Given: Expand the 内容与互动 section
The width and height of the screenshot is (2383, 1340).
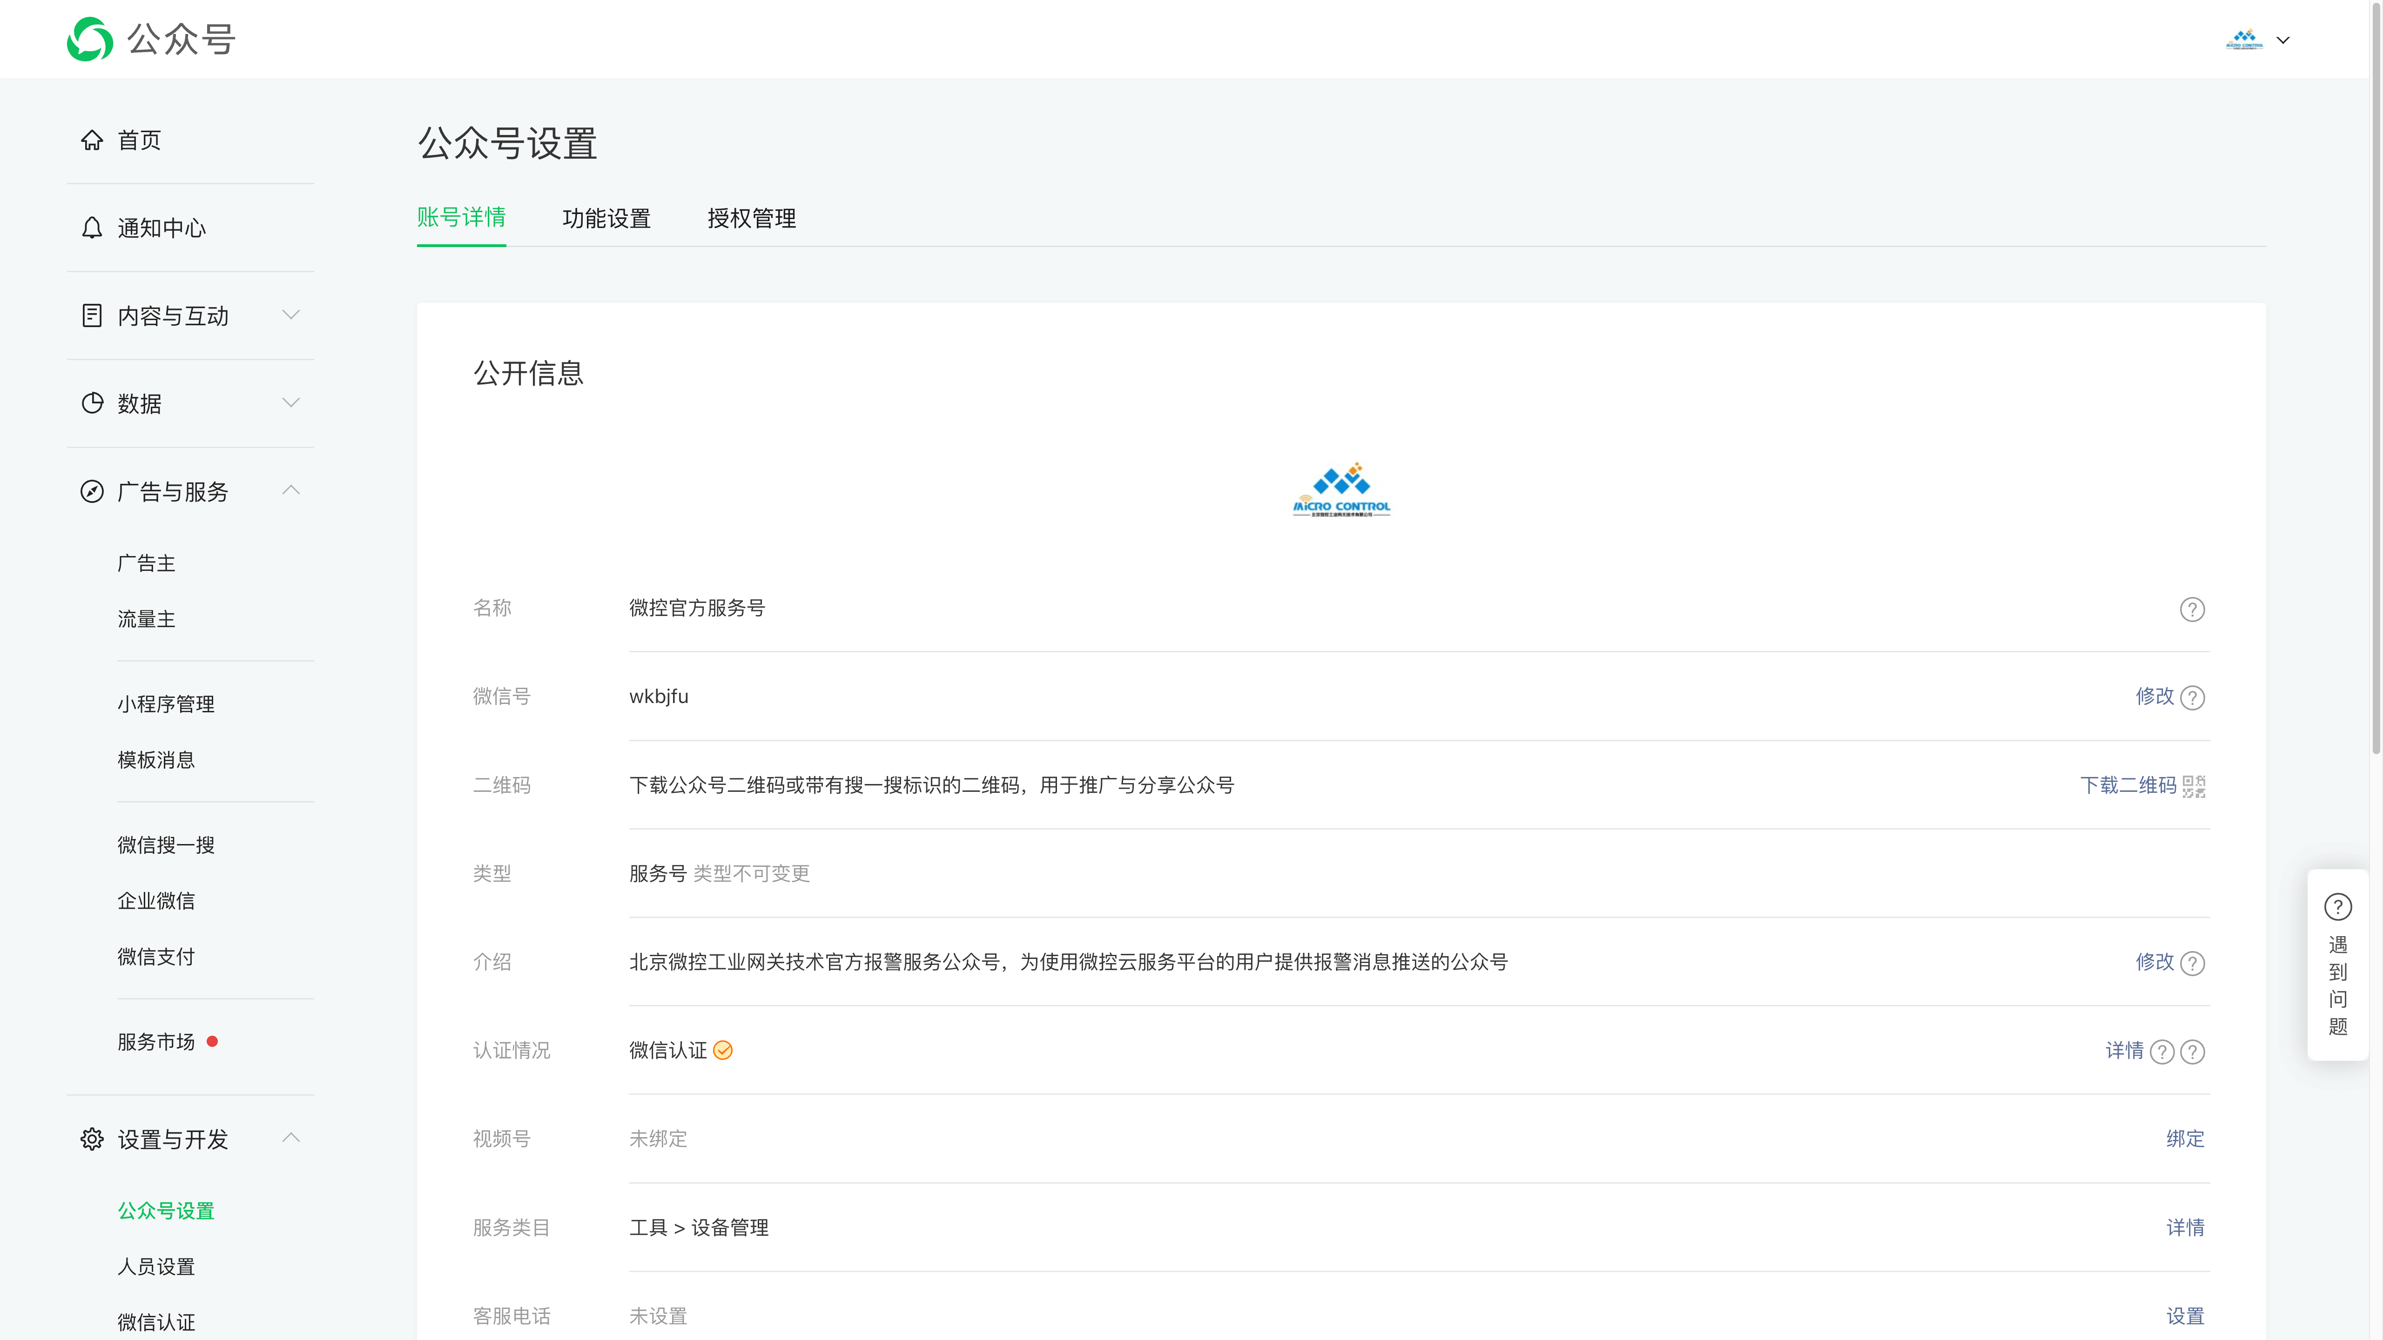Looking at the screenshot, I should click(x=291, y=315).
